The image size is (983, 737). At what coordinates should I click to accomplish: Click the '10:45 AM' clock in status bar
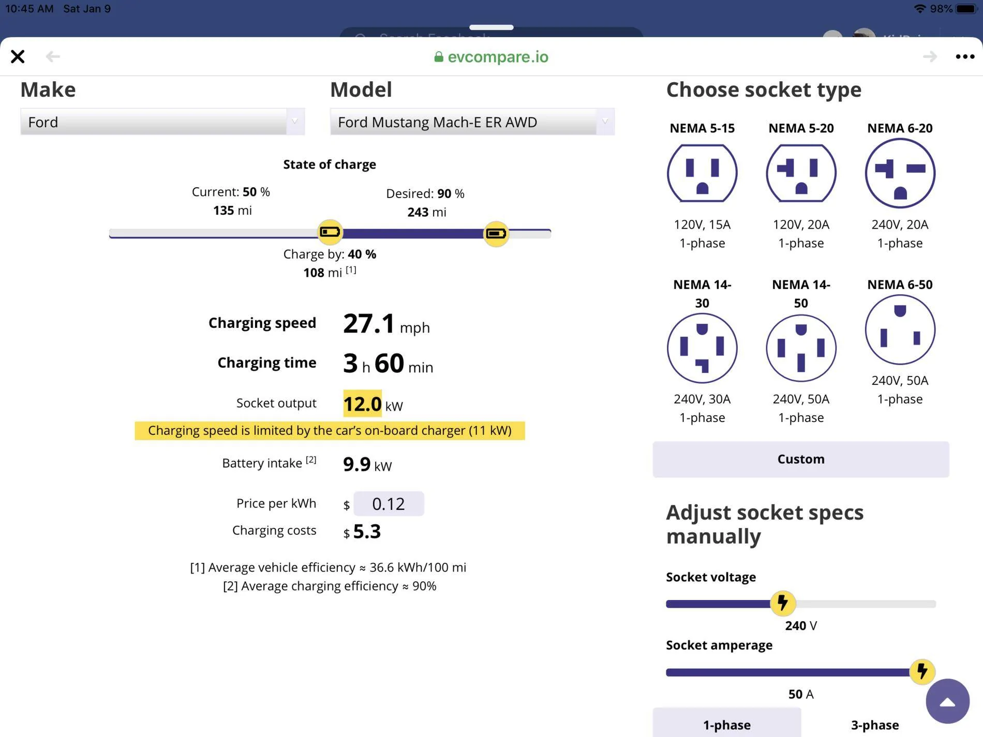[x=29, y=9]
